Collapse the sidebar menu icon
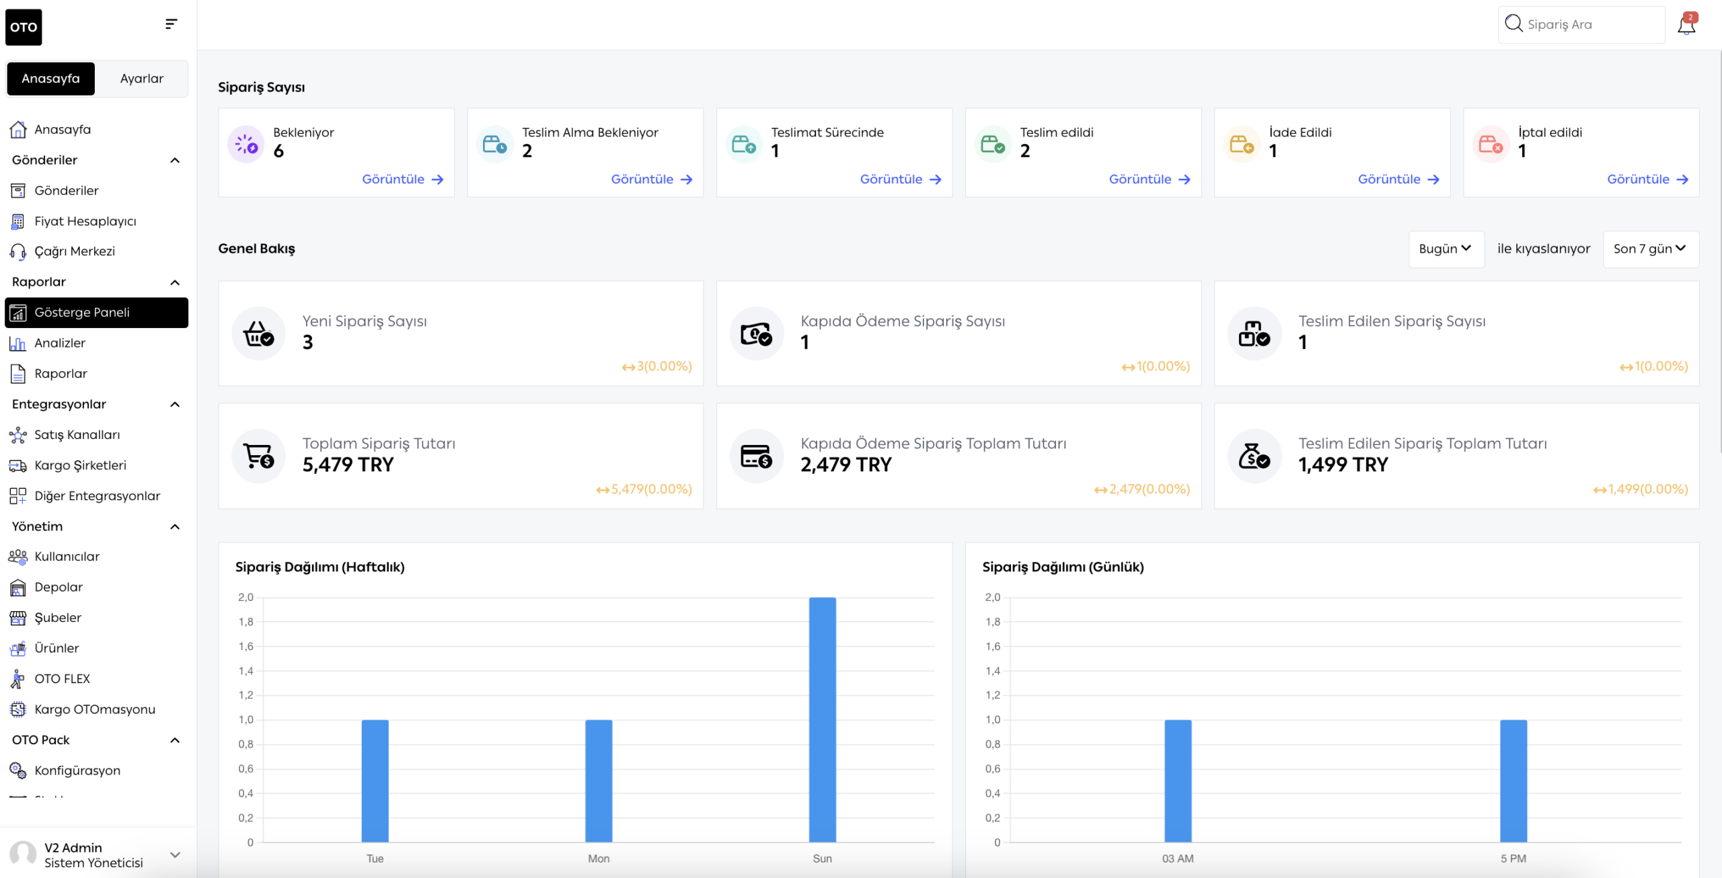Screen dimensions: 1722x878 point(171,24)
